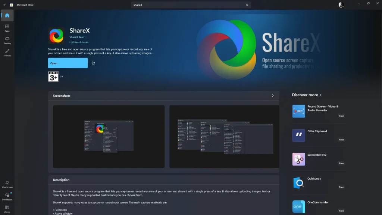
Task: View the second ShareX screenshot thumbnail
Action: [x=224, y=137]
